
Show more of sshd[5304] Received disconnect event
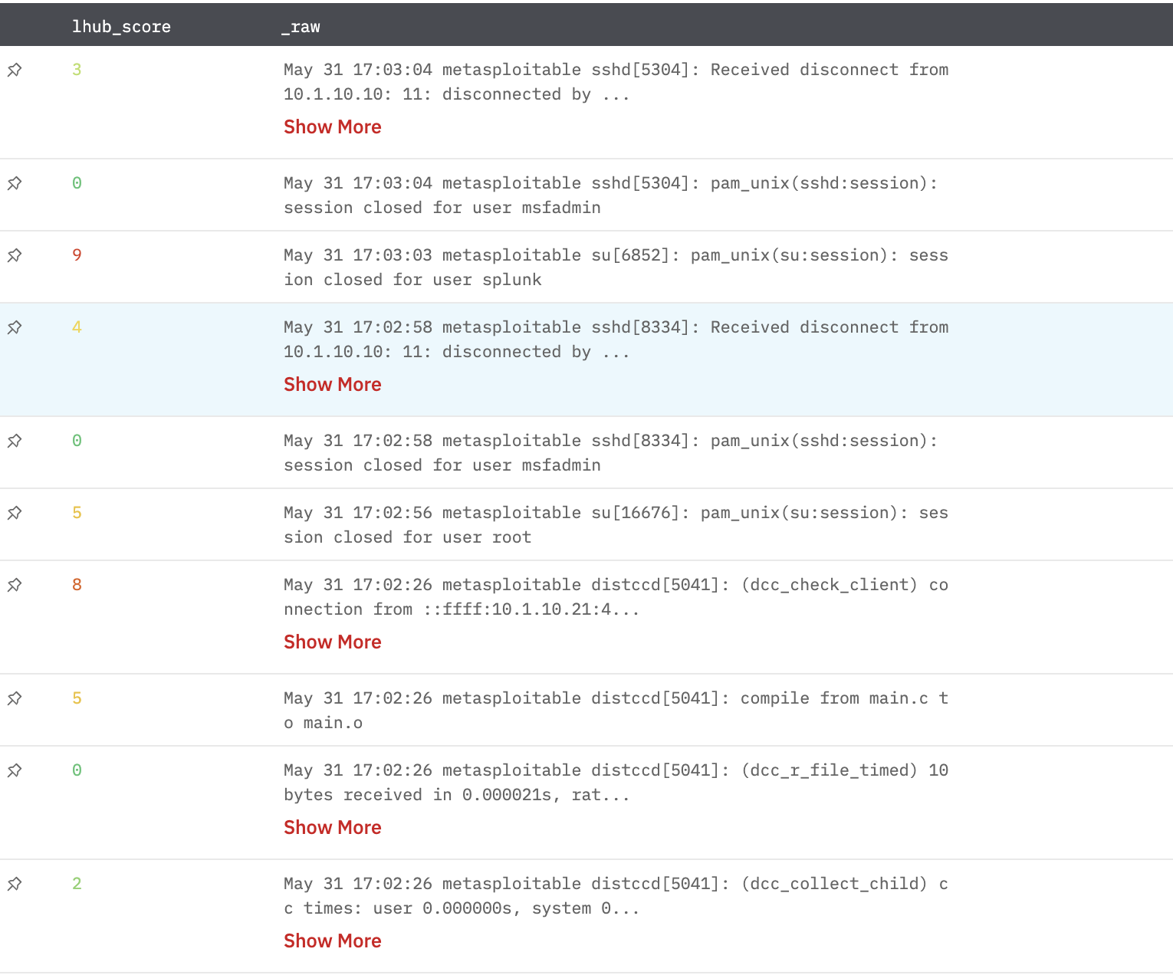(x=333, y=126)
